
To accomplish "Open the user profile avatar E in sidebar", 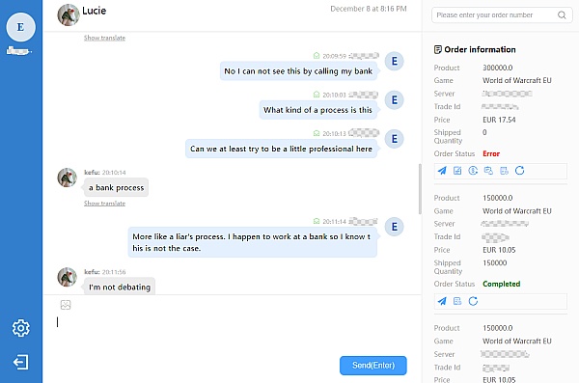I will click(x=20, y=27).
